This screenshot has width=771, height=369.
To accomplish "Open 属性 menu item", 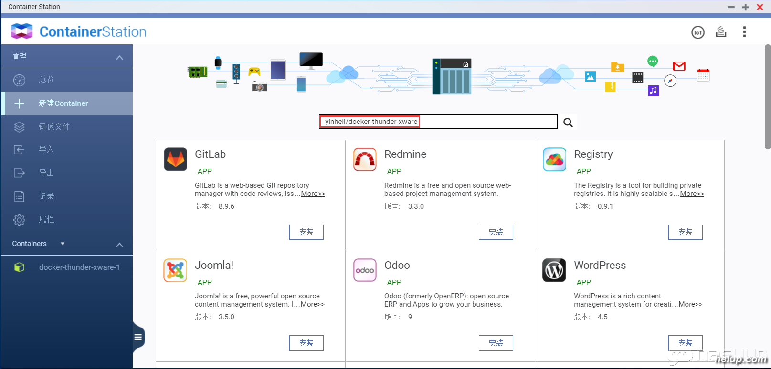I will coord(67,220).
